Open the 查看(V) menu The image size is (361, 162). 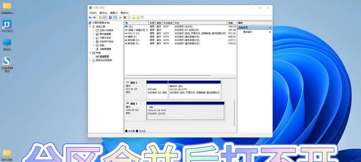coord(114,13)
